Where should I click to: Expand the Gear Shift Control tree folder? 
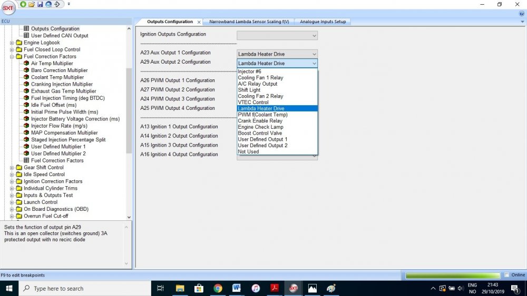(x=12, y=168)
